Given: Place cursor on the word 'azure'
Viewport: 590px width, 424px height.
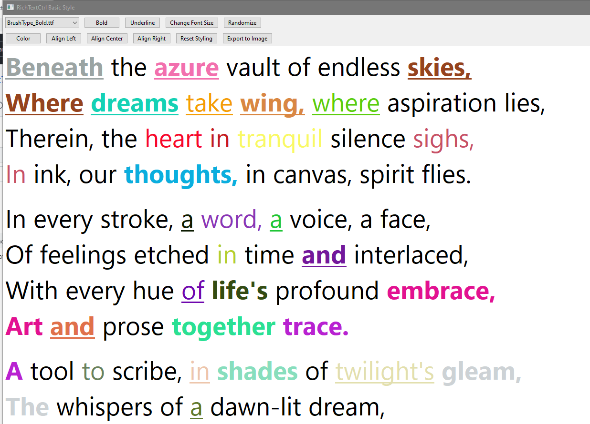Looking at the screenshot, I should (x=186, y=68).
